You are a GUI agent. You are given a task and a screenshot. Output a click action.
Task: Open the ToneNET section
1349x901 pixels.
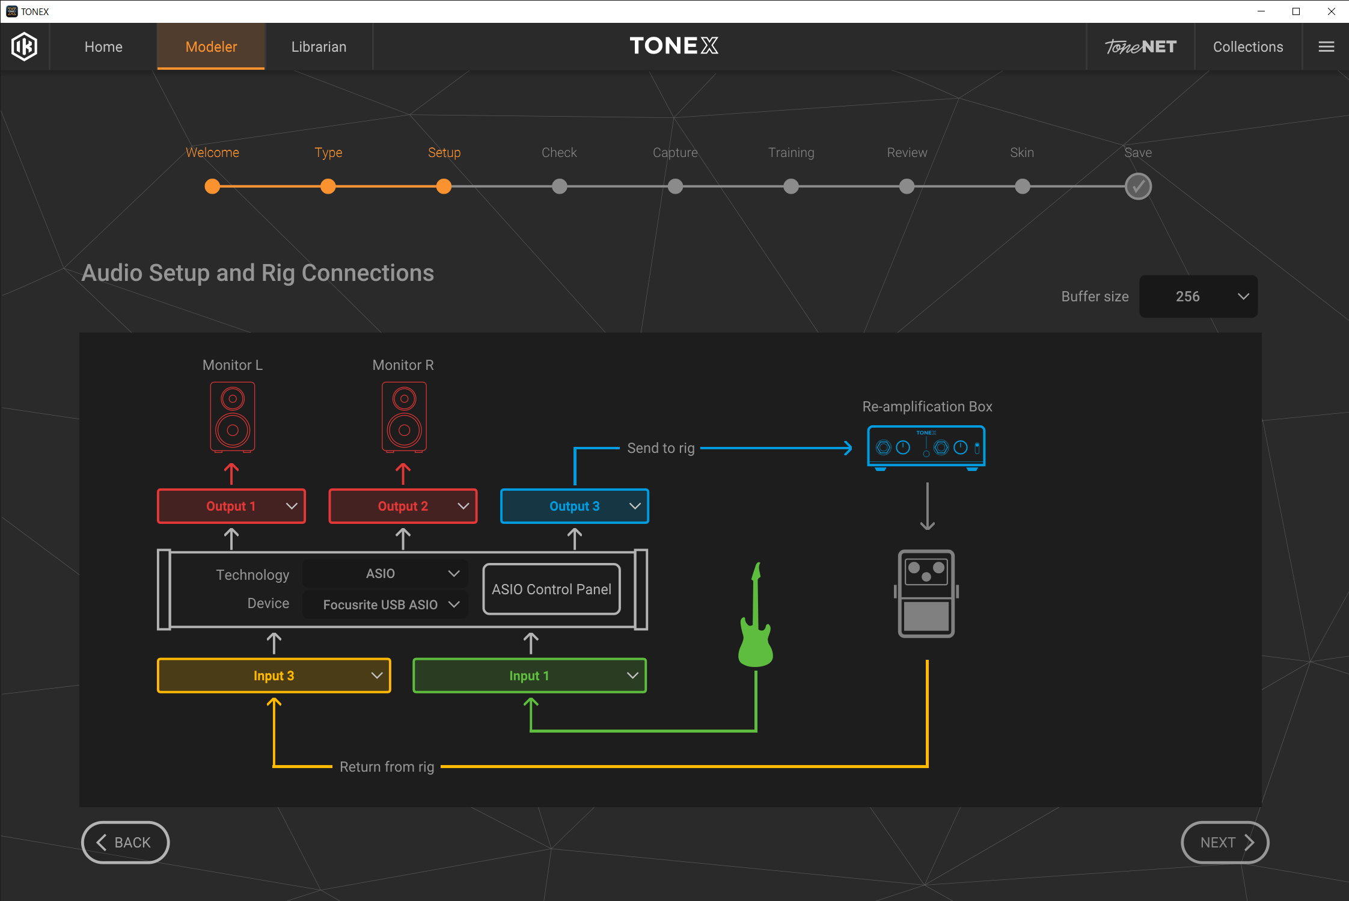click(1140, 47)
